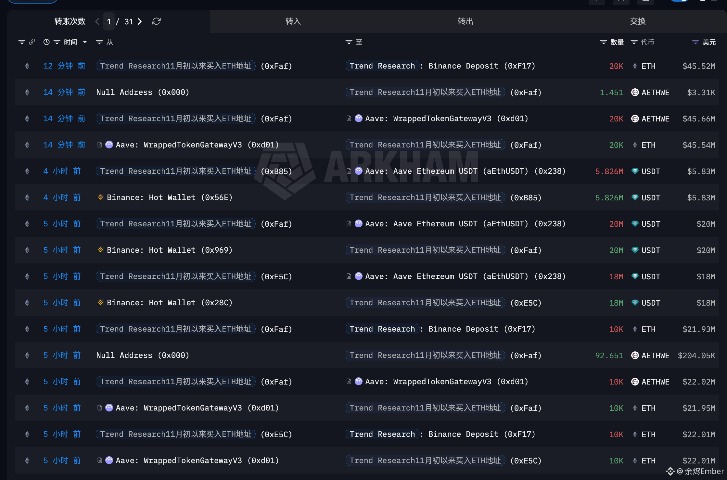
Task: Switch to the 转出 tab
Action: tap(465, 21)
